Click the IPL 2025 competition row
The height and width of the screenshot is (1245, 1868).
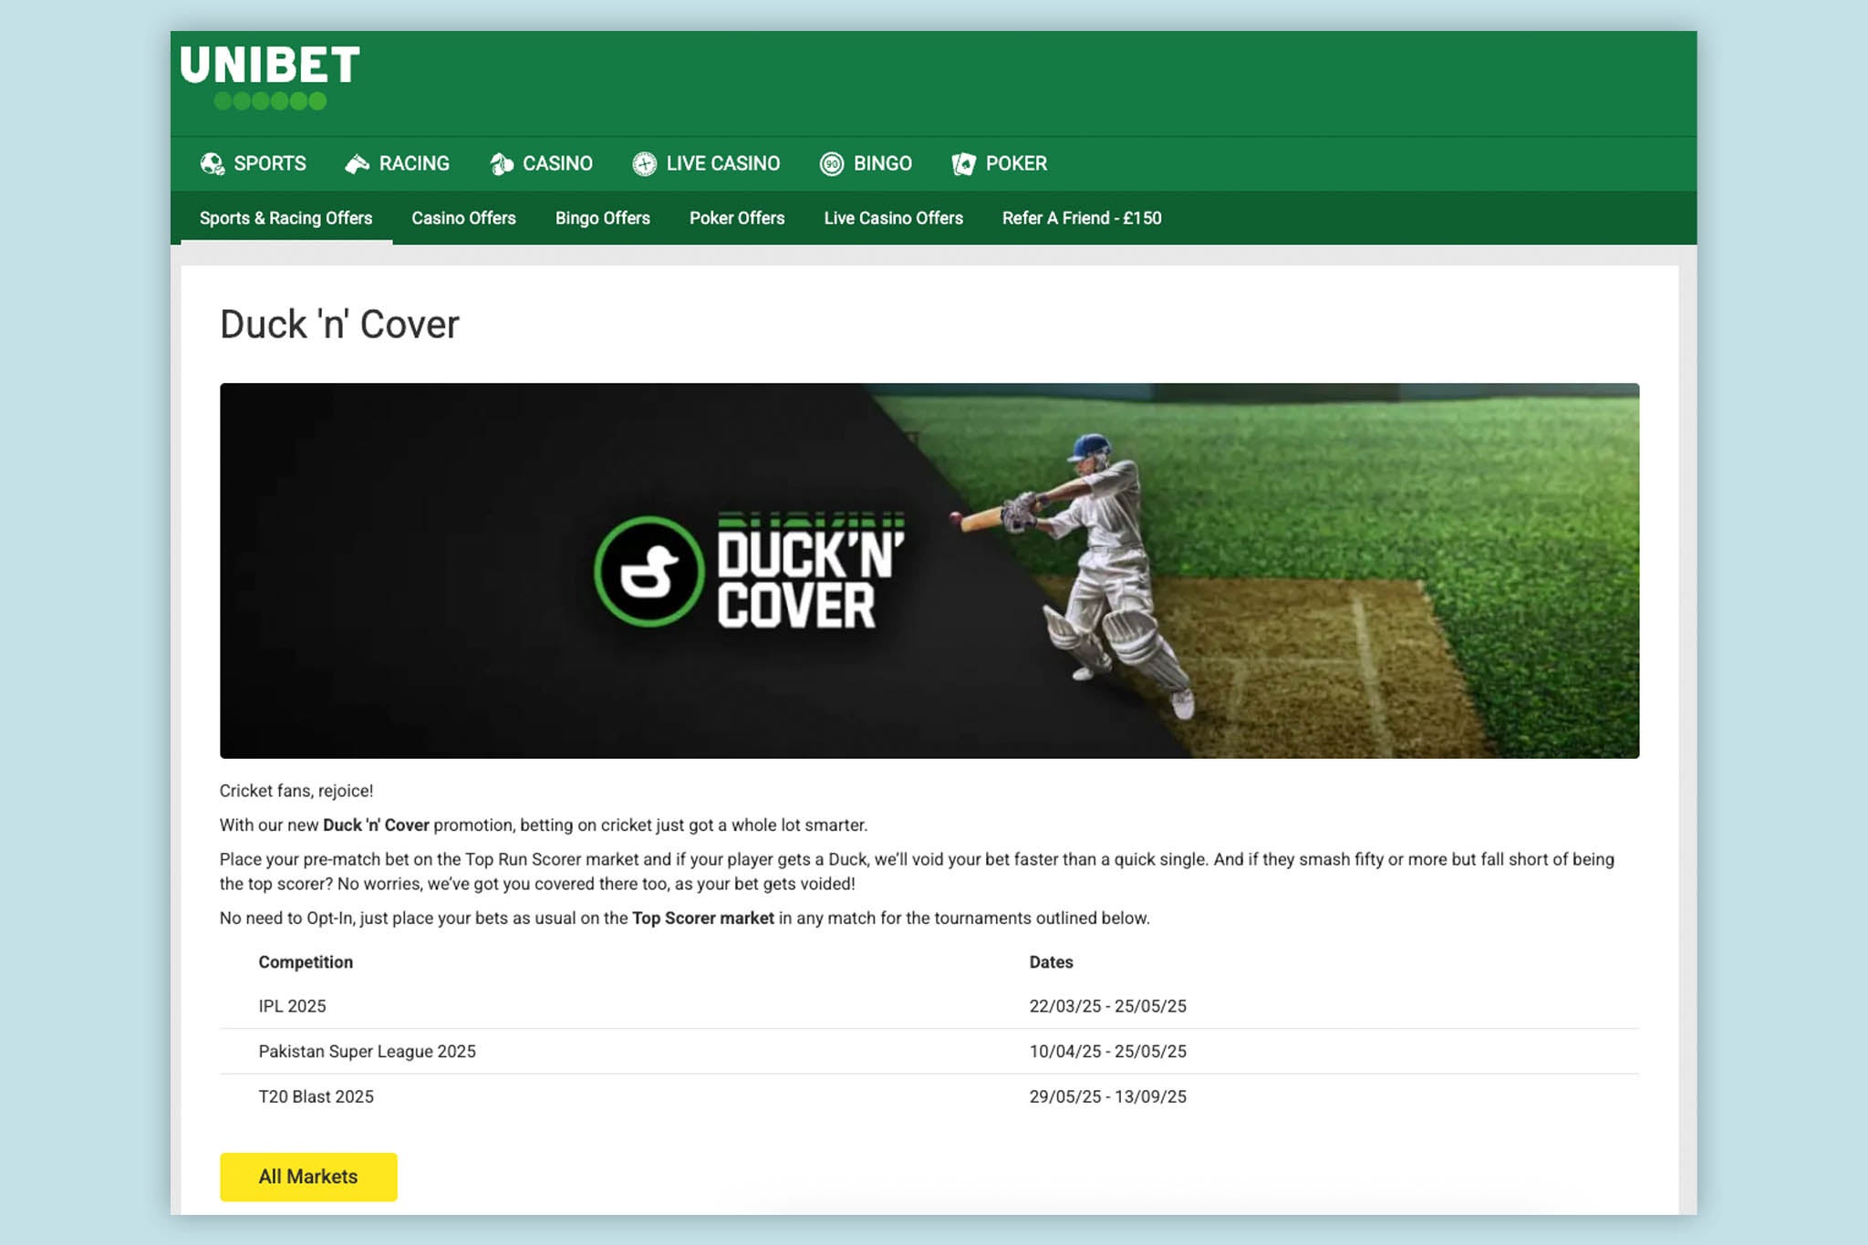(293, 1006)
